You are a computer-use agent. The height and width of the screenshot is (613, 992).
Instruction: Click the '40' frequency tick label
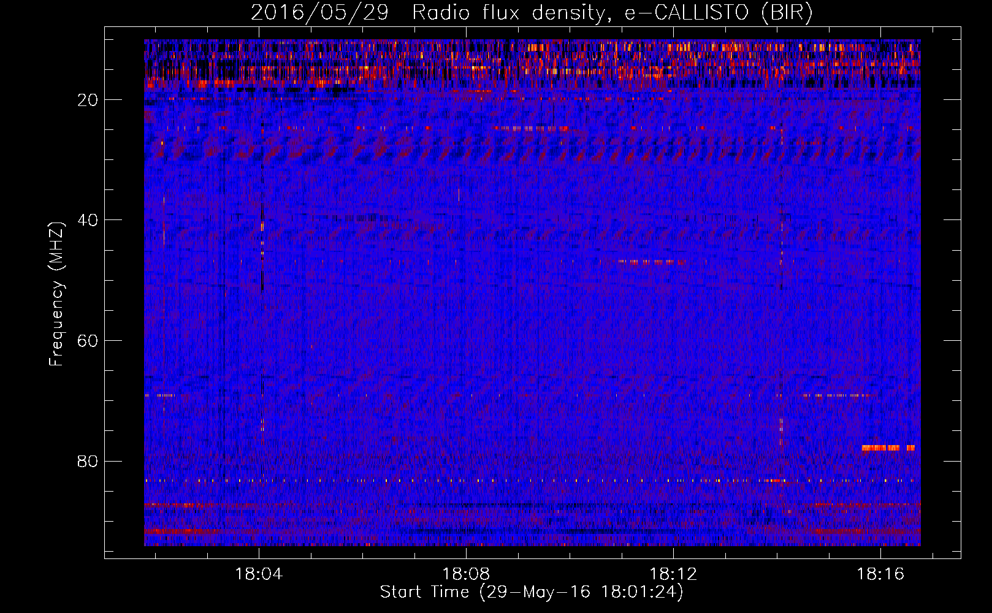tap(88, 220)
